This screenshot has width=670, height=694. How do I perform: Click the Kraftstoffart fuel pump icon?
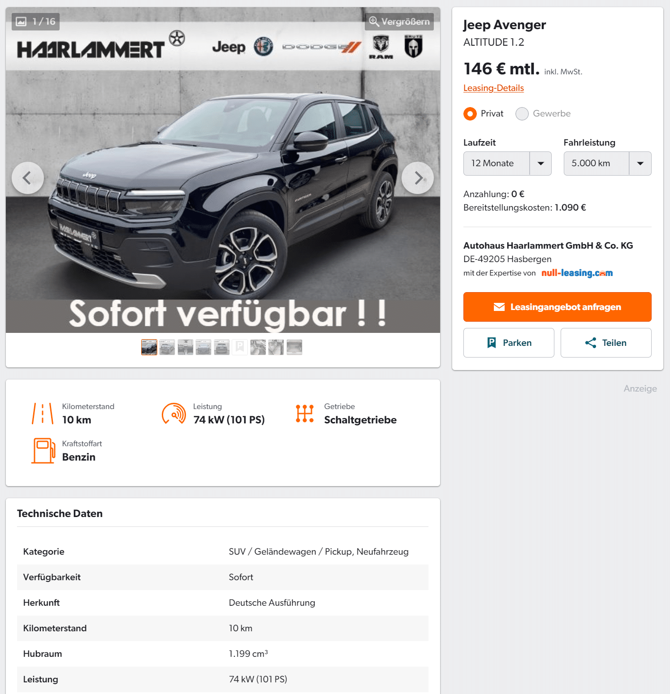43,451
